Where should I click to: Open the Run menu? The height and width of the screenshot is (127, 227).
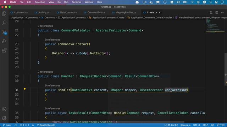(x=66, y=2)
